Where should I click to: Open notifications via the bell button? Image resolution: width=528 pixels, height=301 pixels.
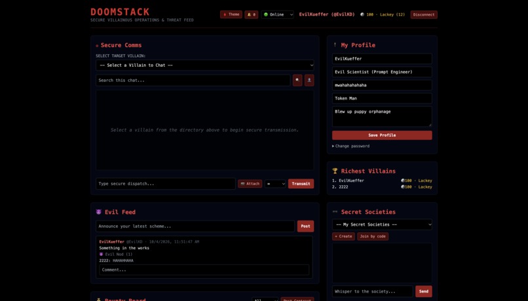[251, 14]
